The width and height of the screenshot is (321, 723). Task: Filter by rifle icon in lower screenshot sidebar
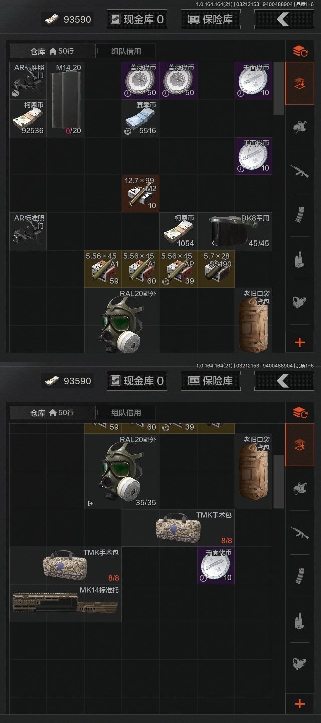[x=300, y=531]
